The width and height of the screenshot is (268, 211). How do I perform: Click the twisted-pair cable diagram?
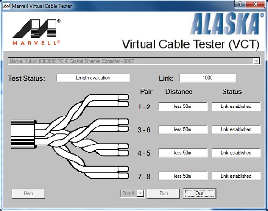pyautogui.click(x=70, y=137)
